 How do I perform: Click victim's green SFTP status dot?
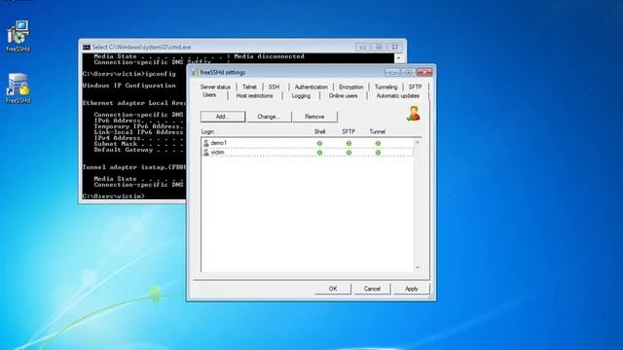pos(348,153)
